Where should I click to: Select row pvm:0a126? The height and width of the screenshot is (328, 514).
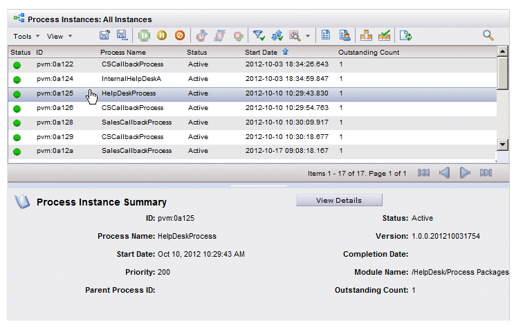[252, 108]
